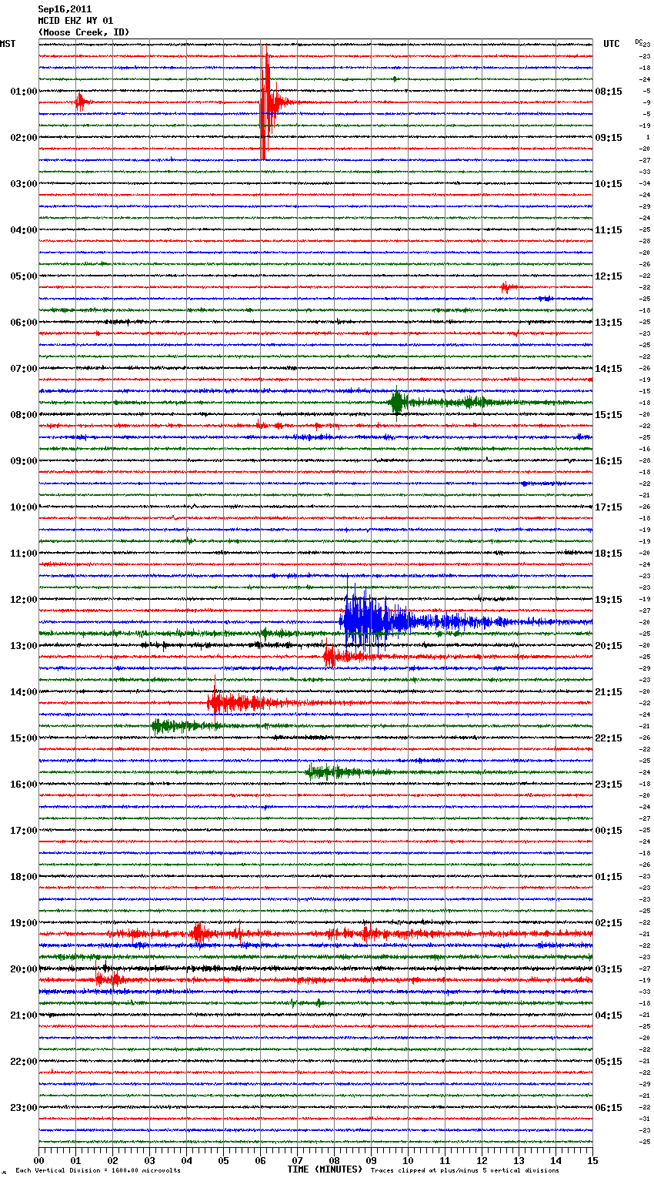Select the 21:15 UTC time label
This screenshot has width=654, height=1181.
click(x=609, y=691)
